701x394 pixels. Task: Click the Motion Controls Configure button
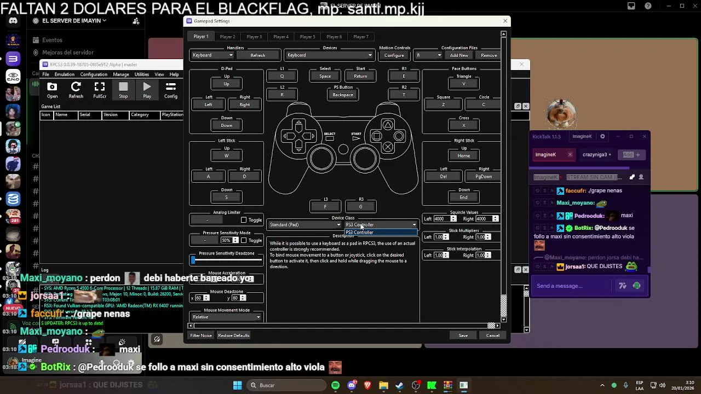394,55
